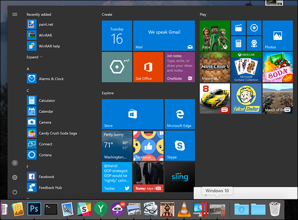Open the Minecraft tile
Screen dimensions: 298x220
click(214, 66)
